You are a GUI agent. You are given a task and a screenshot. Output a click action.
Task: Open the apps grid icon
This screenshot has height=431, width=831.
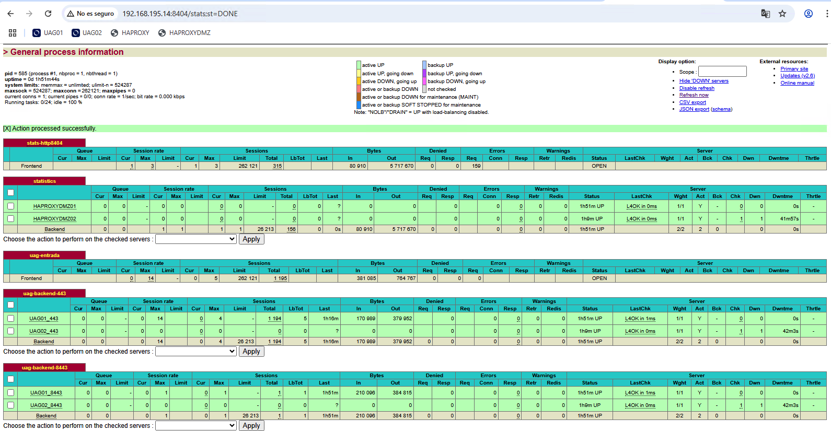(13, 33)
